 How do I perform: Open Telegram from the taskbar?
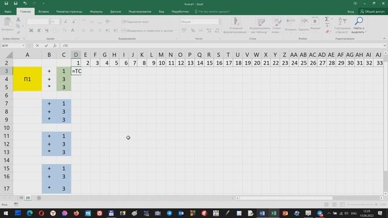[x=169, y=213]
